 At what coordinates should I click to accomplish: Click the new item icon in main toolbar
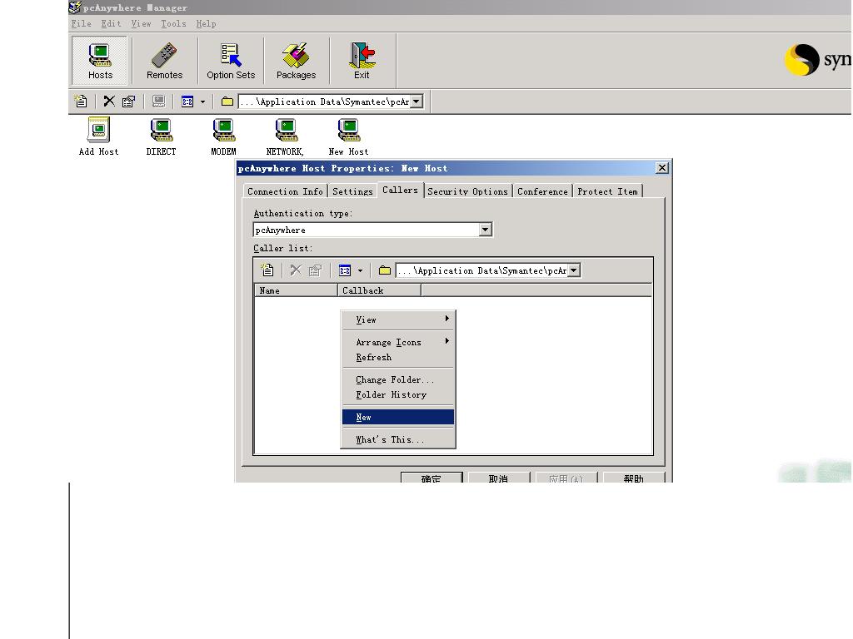(x=81, y=101)
